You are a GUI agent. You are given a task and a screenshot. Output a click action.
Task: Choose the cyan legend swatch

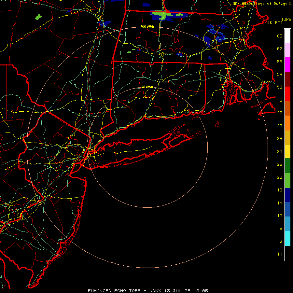[x=287, y=239]
